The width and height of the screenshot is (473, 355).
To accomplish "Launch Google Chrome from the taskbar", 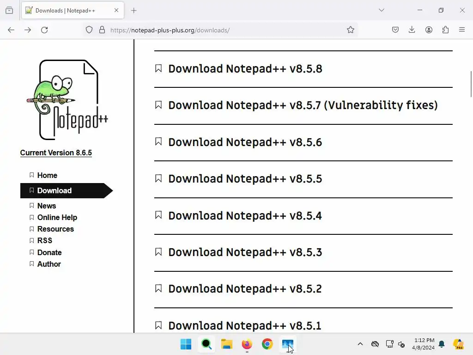I will (267, 344).
